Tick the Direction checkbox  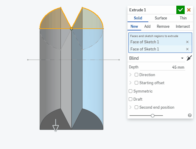[136, 75]
